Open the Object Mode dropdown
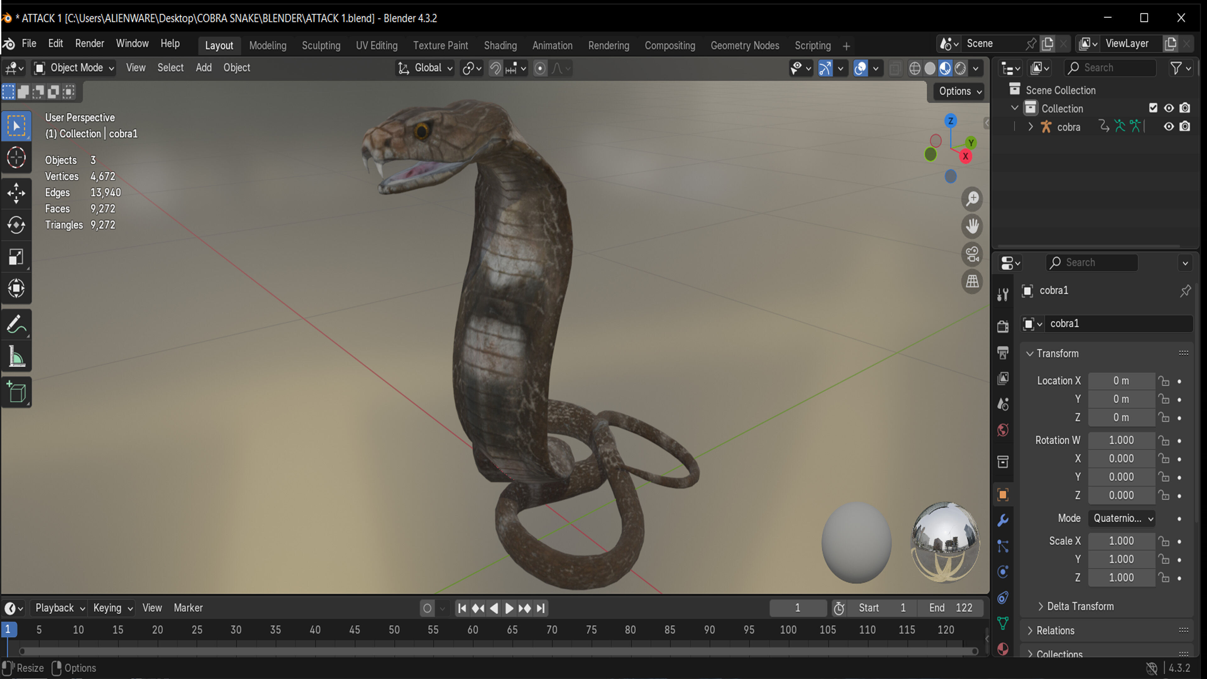Image resolution: width=1207 pixels, height=679 pixels. click(x=74, y=68)
